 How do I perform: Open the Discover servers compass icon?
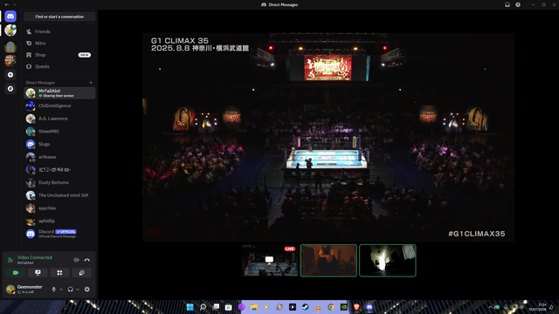(10, 89)
